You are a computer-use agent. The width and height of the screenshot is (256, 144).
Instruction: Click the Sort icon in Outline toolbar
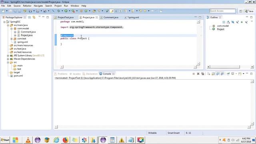(228, 22)
